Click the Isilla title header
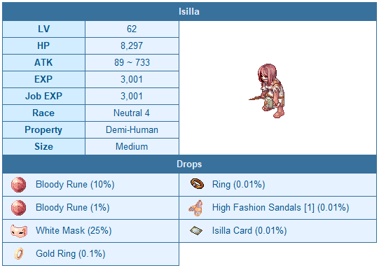379x268 pixels. [x=189, y=12]
